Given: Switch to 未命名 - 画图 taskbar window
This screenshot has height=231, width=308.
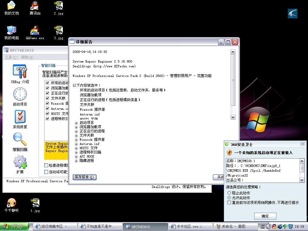Looking at the screenshot, I should [x=235, y=226].
